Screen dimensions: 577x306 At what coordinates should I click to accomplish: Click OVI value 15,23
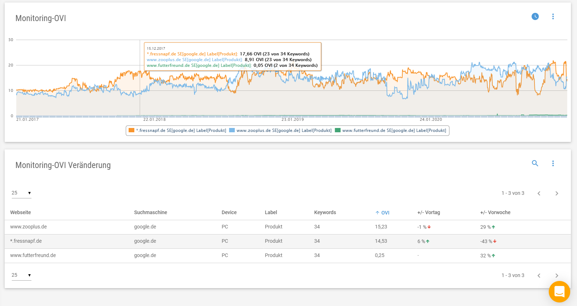(381, 227)
